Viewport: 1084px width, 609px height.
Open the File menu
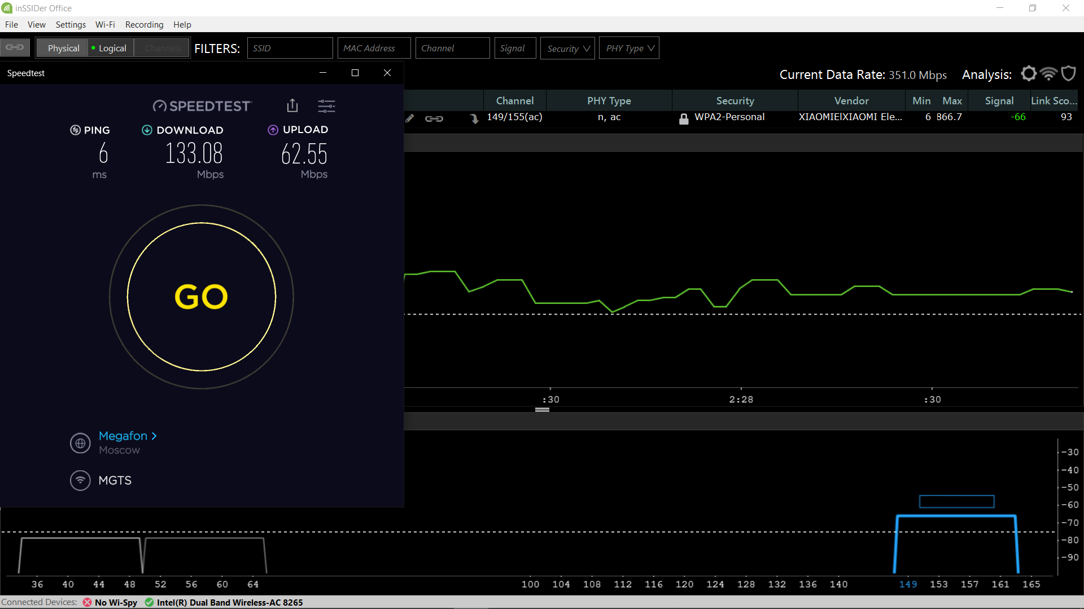(11, 24)
